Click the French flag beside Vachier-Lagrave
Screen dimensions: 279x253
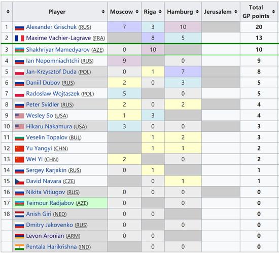pyautogui.click(x=20, y=38)
